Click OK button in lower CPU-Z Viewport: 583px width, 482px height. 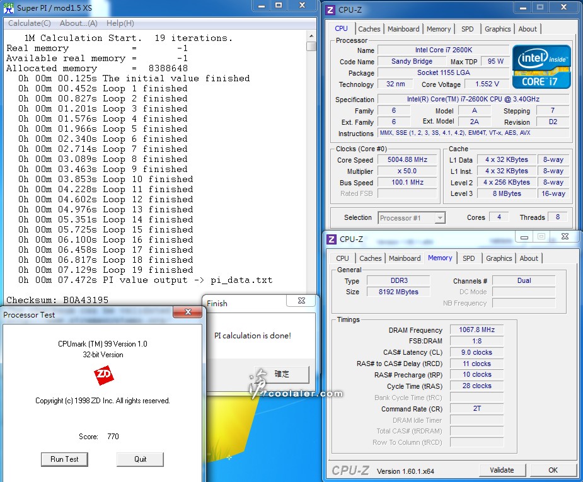click(553, 470)
